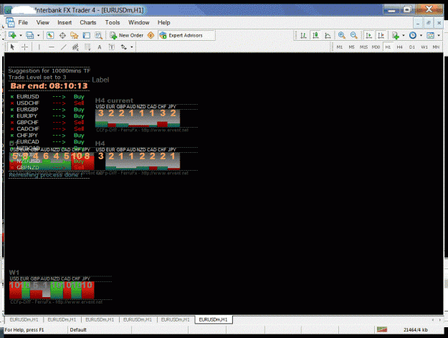Screen dimensions: 448x338
Task: Select the USDCHF suggestion row
Action: pos(47,103)
